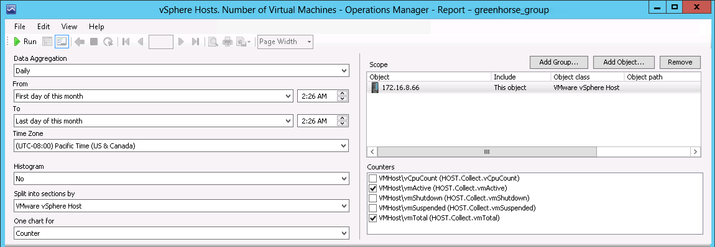This screenshot has width=715, height=247.
Task: Click the Remove button
Action: pos(680,62)
